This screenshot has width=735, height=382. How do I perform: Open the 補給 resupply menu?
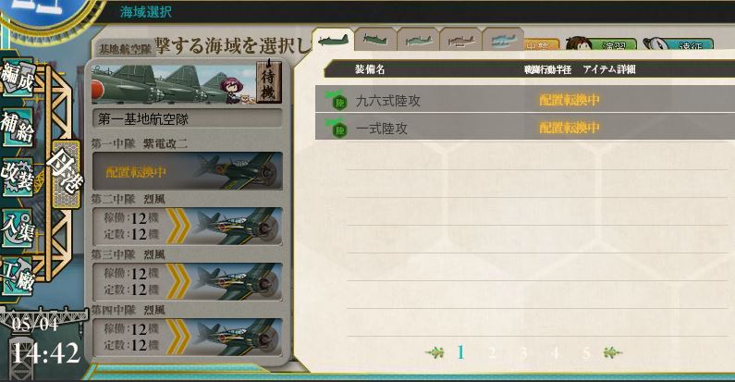pos(18,127)
